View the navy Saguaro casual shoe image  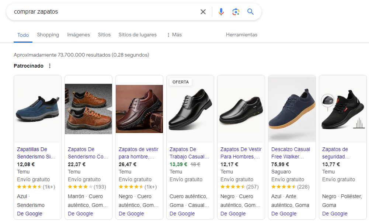point(292,109)
